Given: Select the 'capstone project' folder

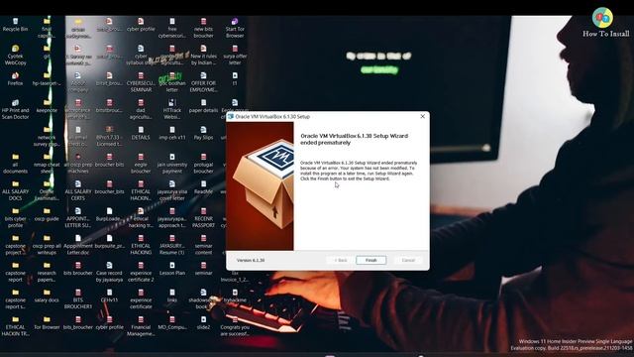Looking at the screenshot, I should pos(16,245).
